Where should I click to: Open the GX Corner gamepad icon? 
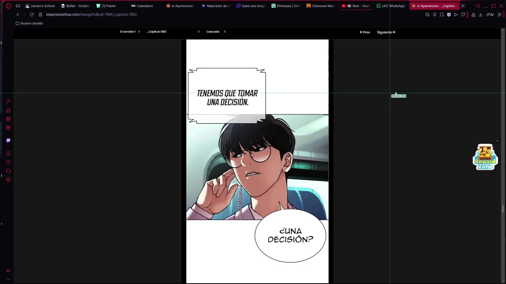(x=18, y=6)
